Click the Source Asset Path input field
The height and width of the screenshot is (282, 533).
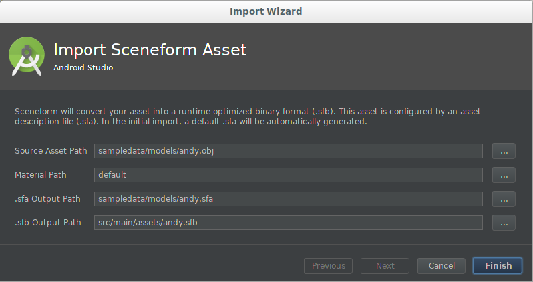(x=288, y=151)
